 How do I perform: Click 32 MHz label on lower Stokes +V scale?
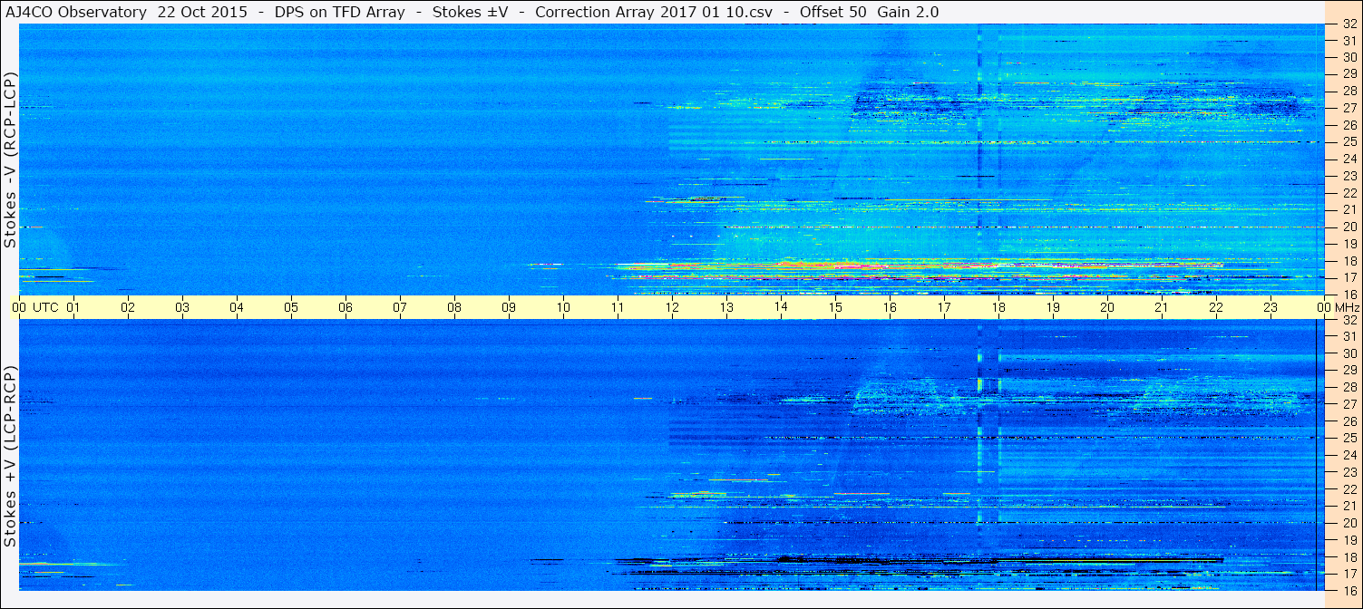(x=1349, y=320)
